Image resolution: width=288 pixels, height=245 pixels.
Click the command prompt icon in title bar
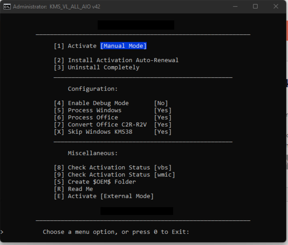point(7,6)
